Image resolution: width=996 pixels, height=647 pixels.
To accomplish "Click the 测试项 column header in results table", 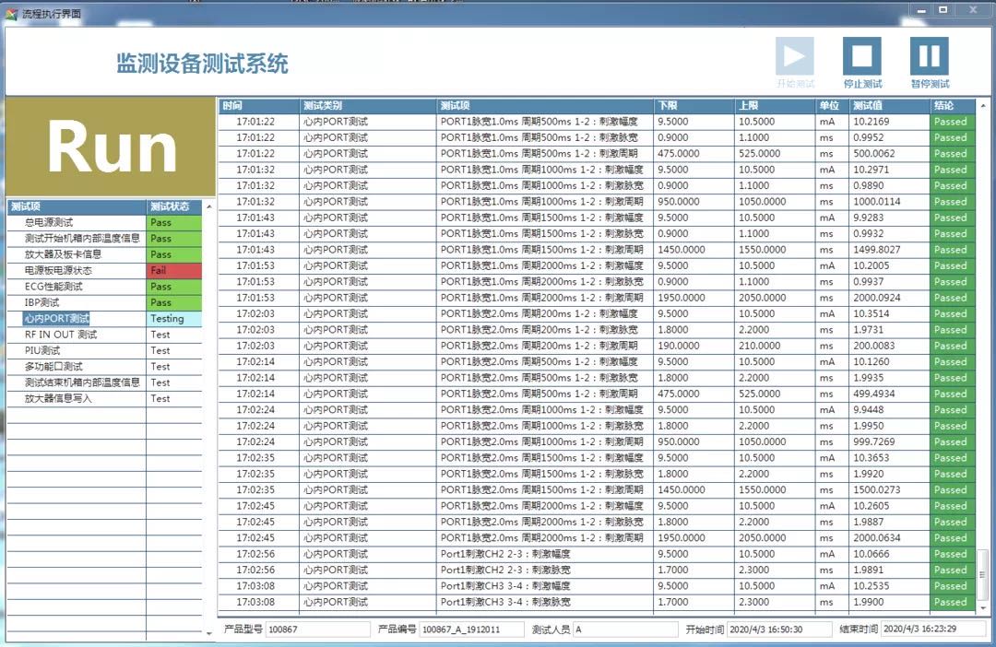I will pos(544,105).
